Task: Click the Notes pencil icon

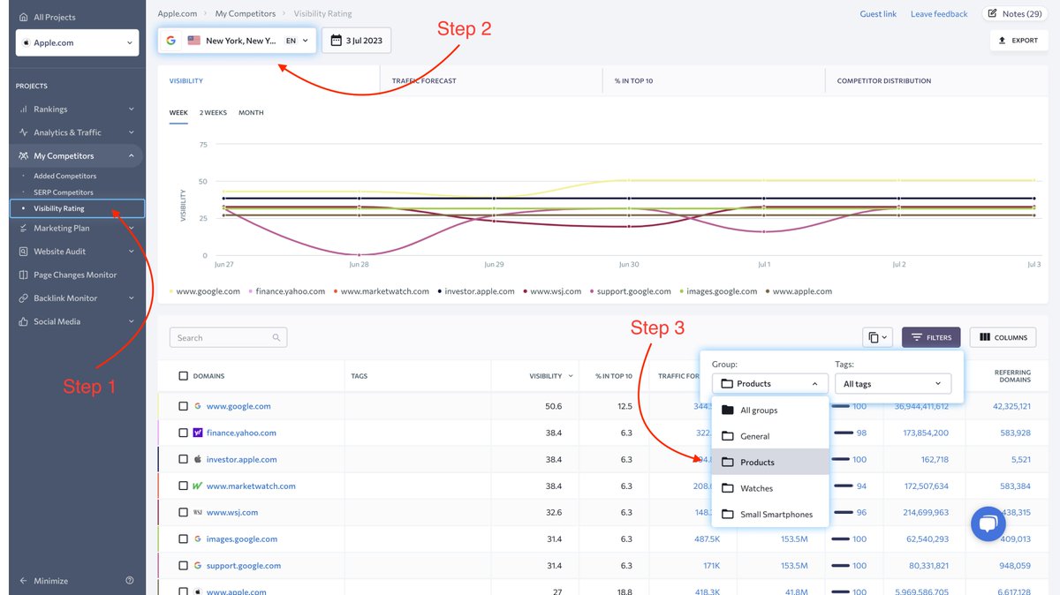Action: click(993, 13)
